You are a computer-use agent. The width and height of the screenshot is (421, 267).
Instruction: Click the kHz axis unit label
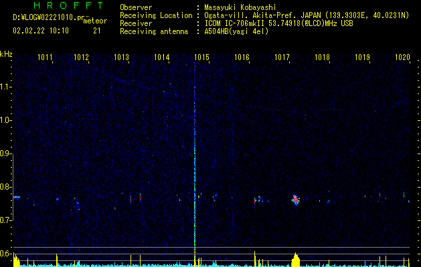click(6, 54)
